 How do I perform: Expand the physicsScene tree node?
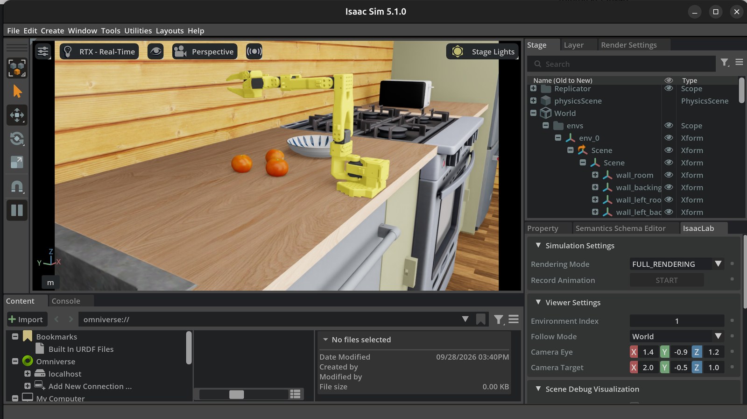(533, 100)
